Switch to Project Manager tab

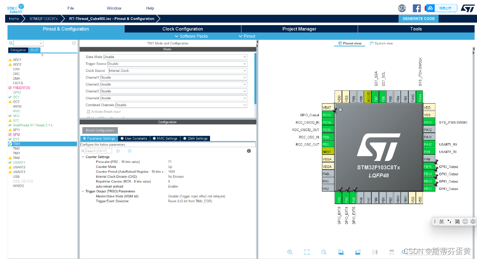click(299, 29)
